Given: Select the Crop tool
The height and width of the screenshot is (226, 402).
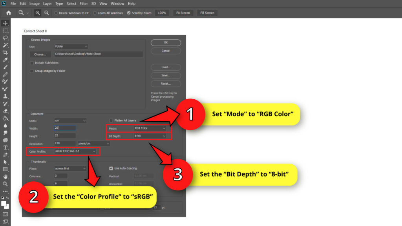Looking at the screenshot, I should [5, 53].
